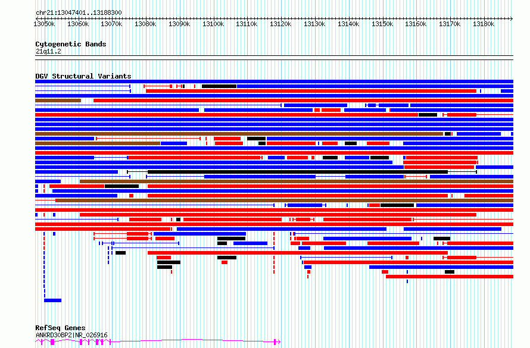Click the 13120k position label
The image size is (530, 348).
coord(280,24)
